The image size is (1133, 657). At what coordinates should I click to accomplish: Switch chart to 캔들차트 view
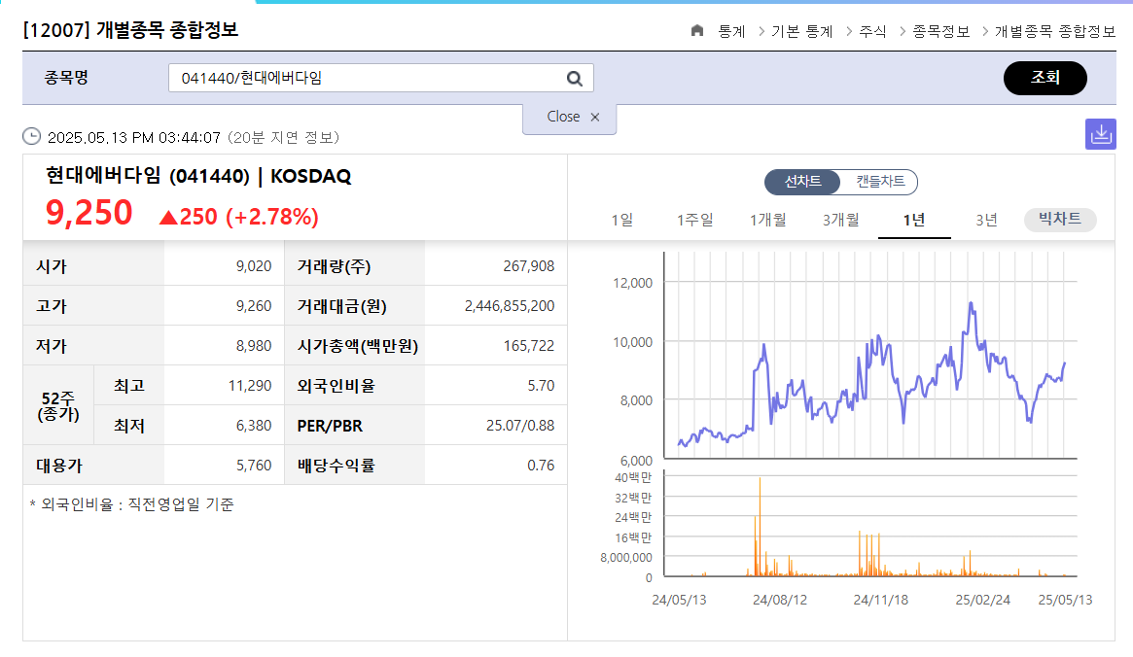(880, 181)
